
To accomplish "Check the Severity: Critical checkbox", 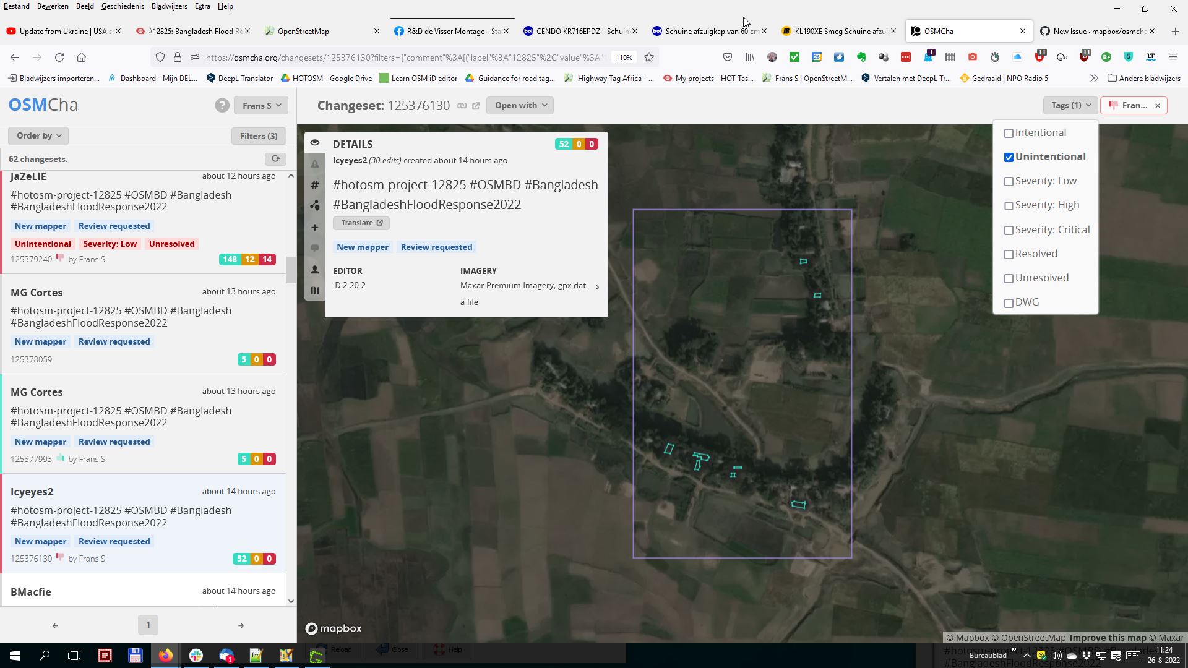I will 1009,230.
